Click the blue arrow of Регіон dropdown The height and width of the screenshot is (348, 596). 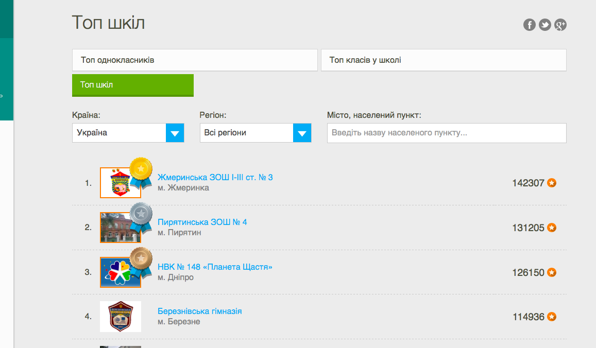tap(302, 133)
